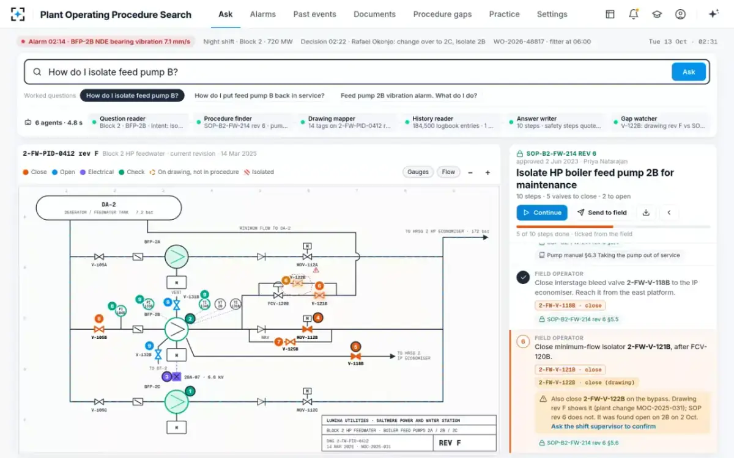The image size is (734, 458).
Task: Toggle 'On drawing, not in procedure' legend
Action: click(194, 172)
